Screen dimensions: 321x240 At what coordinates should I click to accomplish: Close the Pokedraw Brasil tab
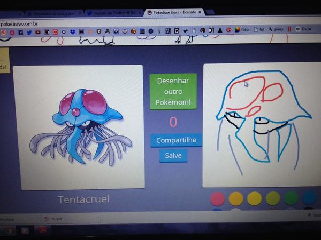click(200, 12)
